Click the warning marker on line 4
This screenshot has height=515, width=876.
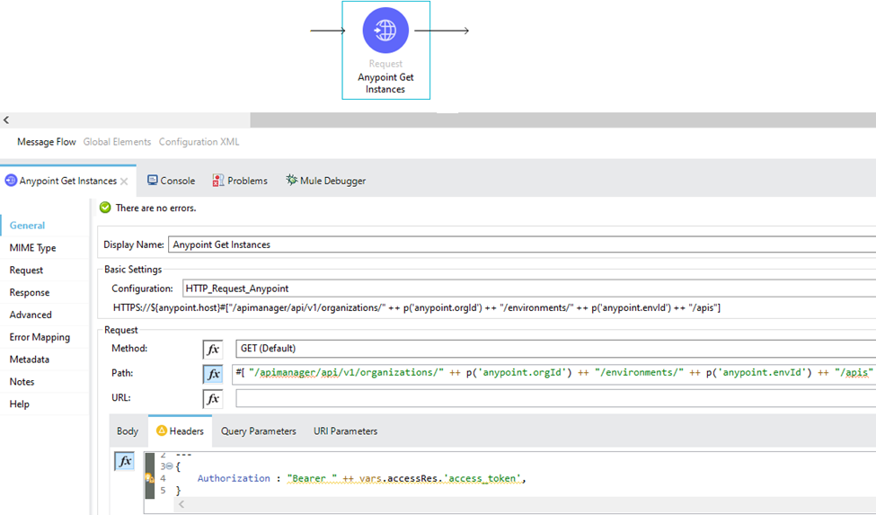pyautogui.click(x=149, y=478)
